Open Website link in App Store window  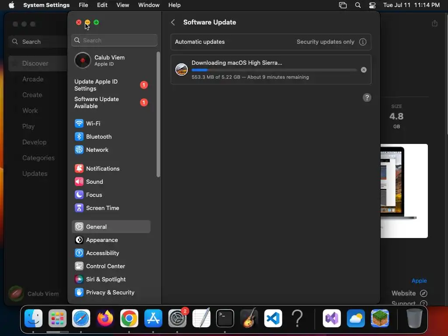409,294
